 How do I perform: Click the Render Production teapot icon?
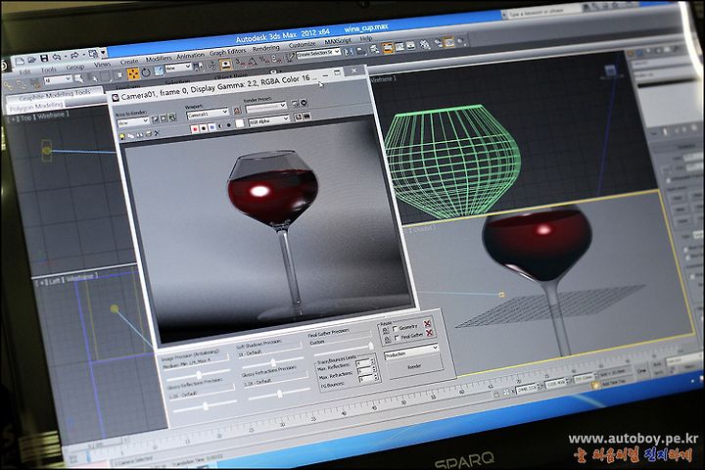point(460,40)
